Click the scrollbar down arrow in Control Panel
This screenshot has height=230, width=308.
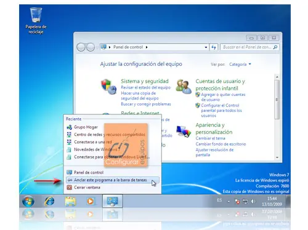click(x=277, y=157)
